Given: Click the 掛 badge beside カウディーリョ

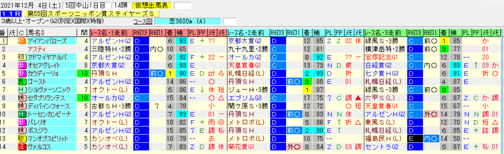Looking at the screenshot, I should point(22,73).
